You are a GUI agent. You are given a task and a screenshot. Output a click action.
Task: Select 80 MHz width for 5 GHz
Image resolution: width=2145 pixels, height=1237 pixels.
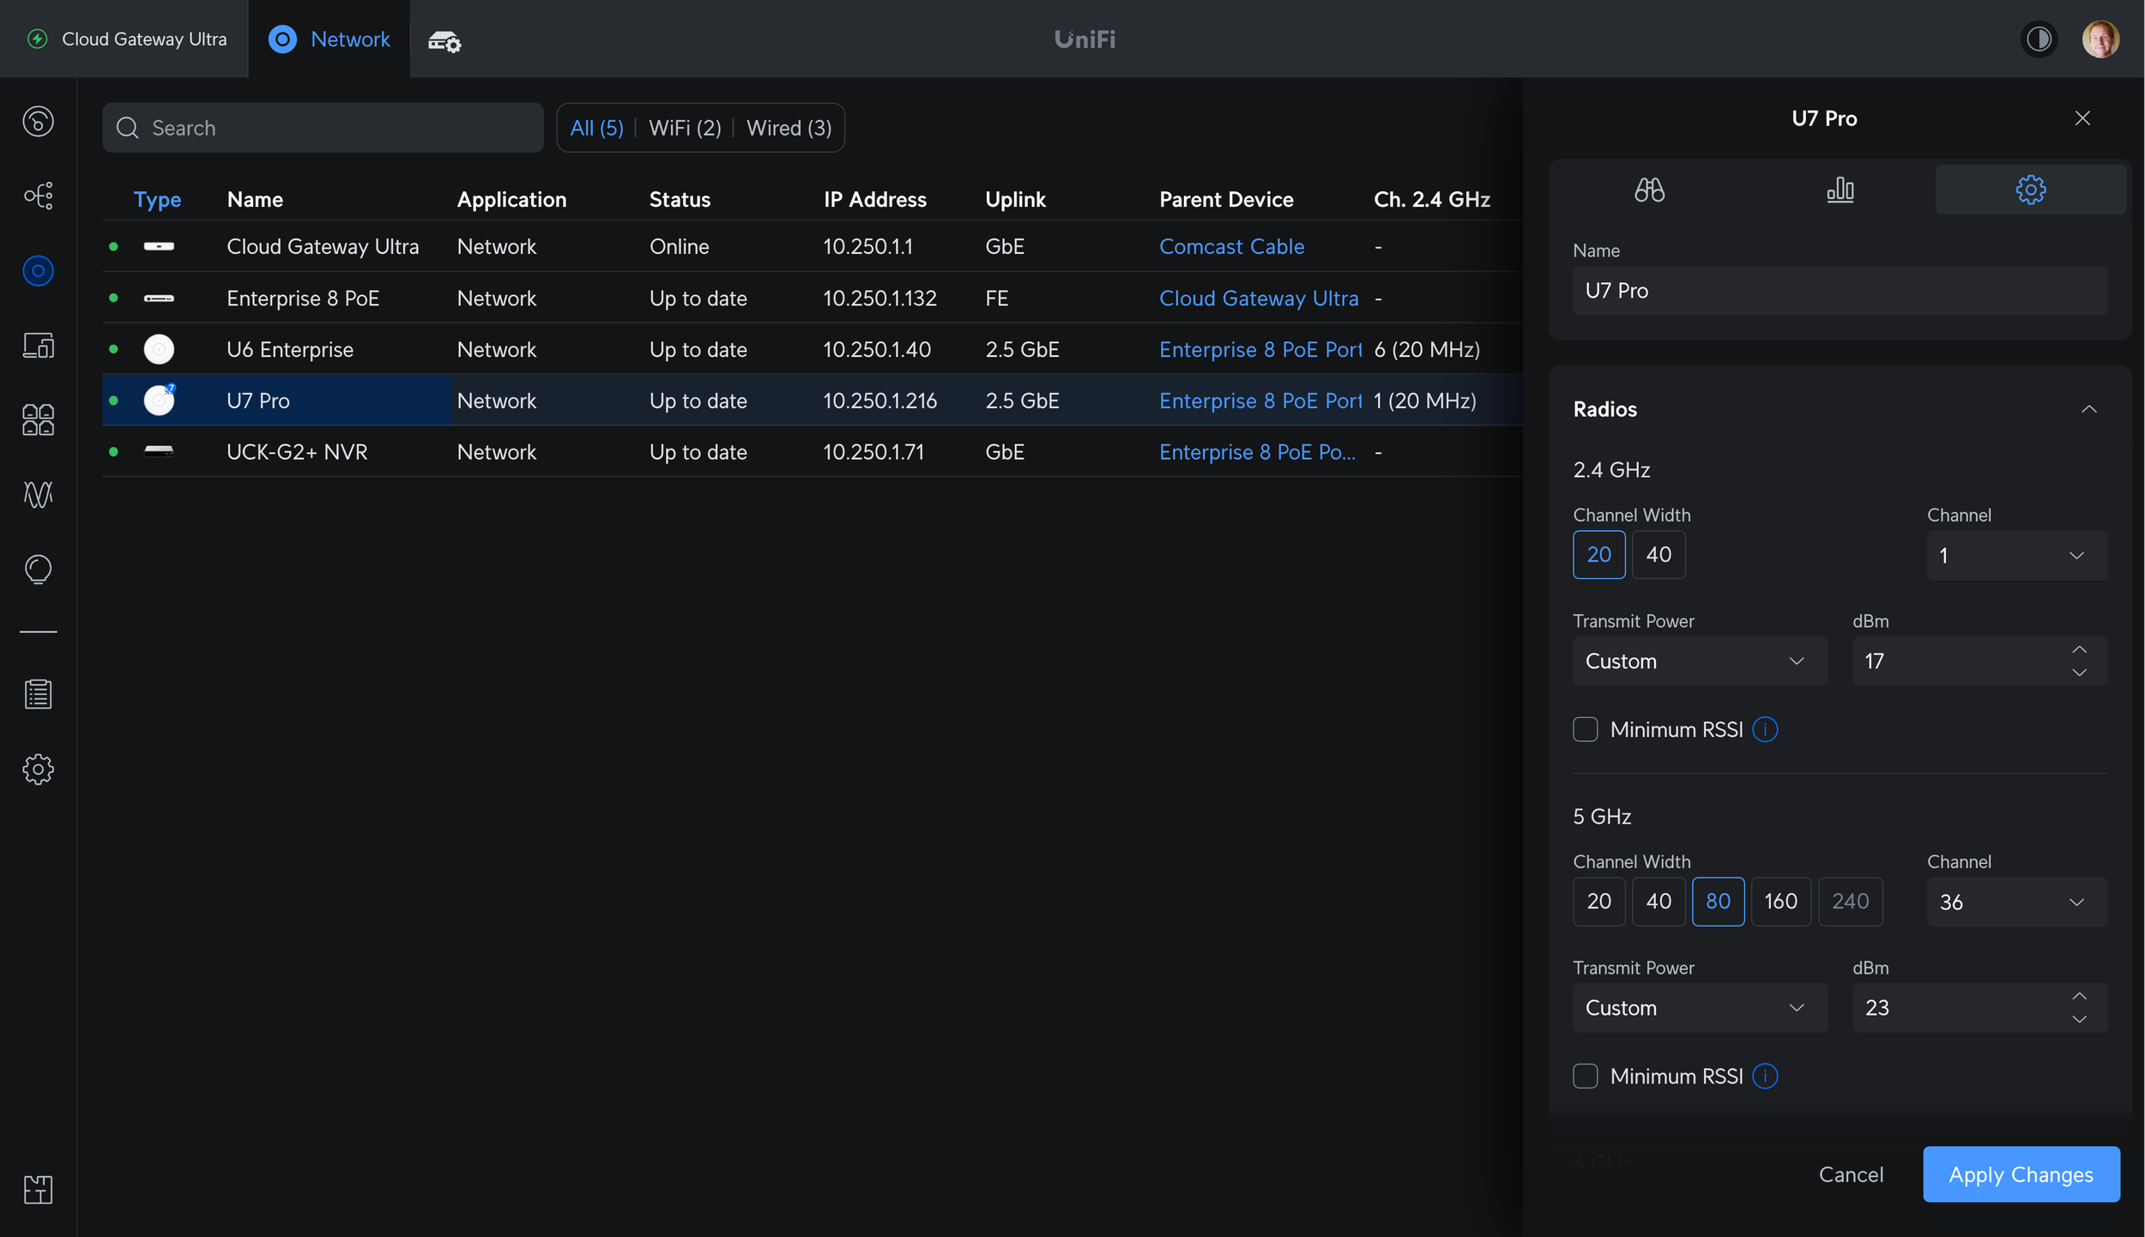1718,901
